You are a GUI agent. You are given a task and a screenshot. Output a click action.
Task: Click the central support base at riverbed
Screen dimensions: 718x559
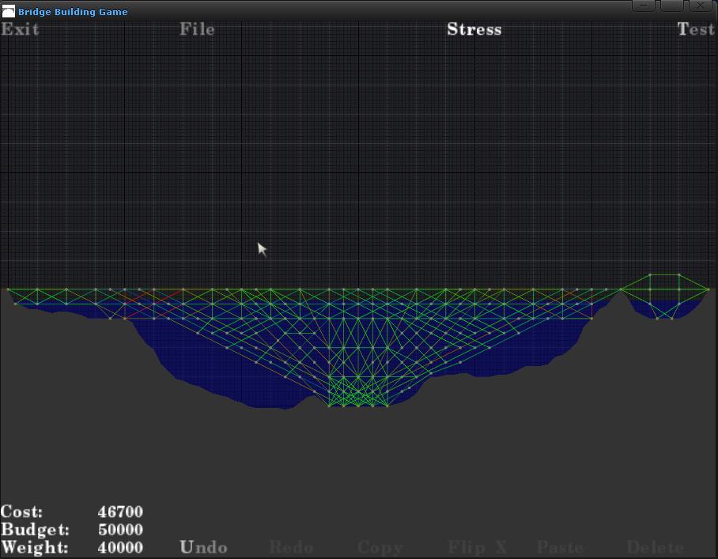pos(358,406)
